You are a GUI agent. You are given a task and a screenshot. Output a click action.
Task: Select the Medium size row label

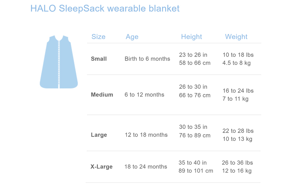[x=102, y=95]
